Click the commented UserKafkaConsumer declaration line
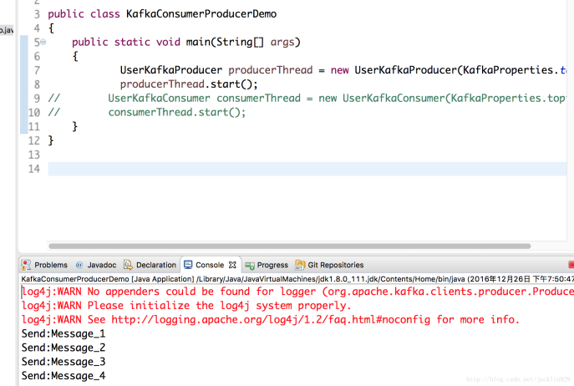Image resolution: width=574 pixels, height=386 pixels. [x=337, y=98]
